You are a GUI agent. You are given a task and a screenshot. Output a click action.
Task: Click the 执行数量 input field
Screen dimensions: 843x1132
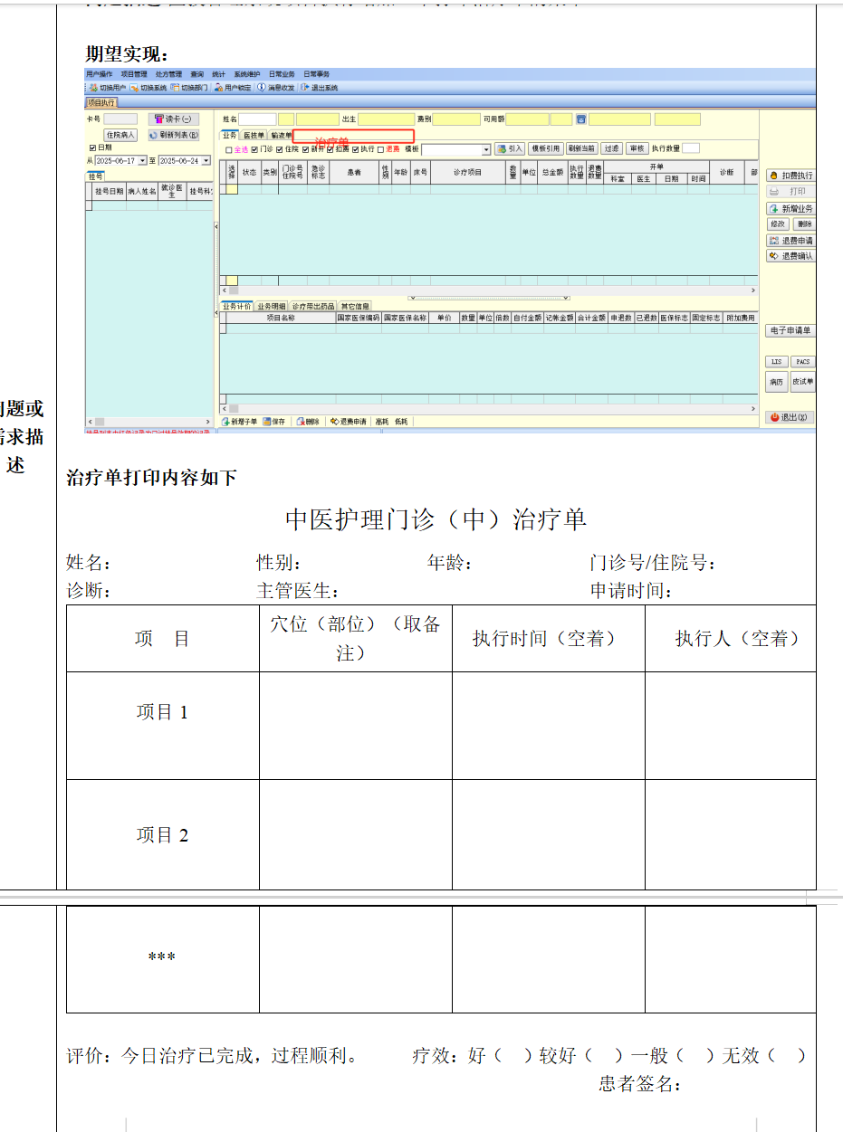pyautogui.click(x=691, y=148)
